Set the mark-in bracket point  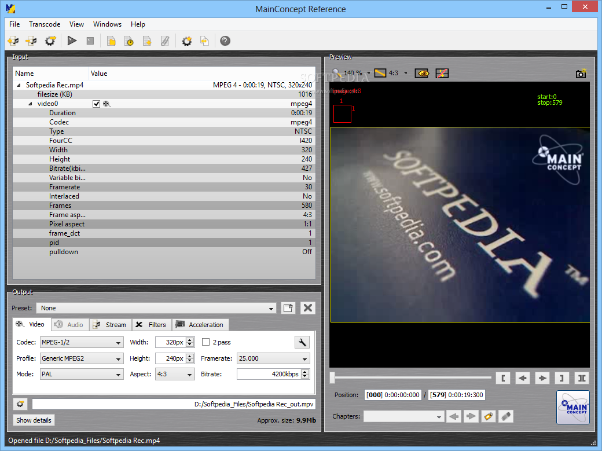click(x=503, y=378)
